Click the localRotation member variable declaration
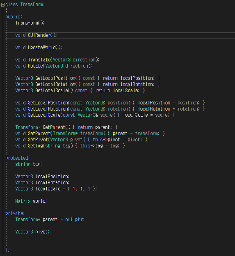 pos(42,183)
